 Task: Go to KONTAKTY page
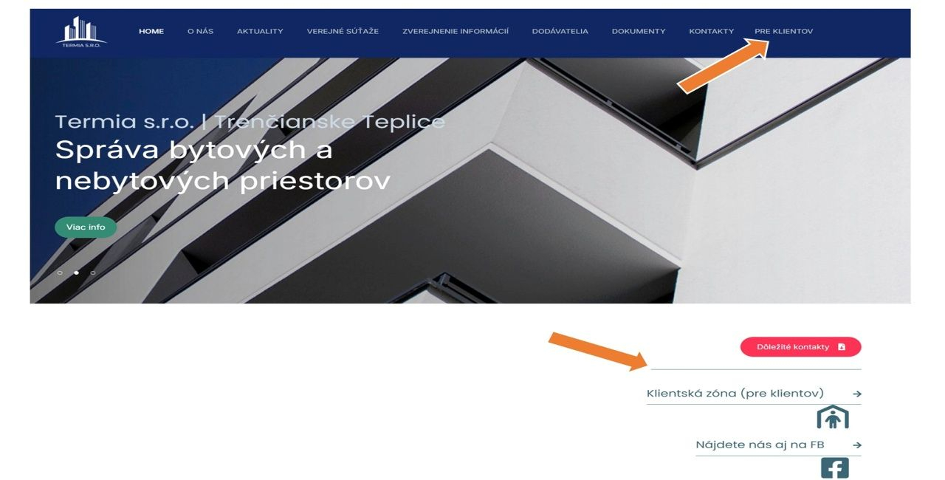pyautogui.click(x=711, y=32)
